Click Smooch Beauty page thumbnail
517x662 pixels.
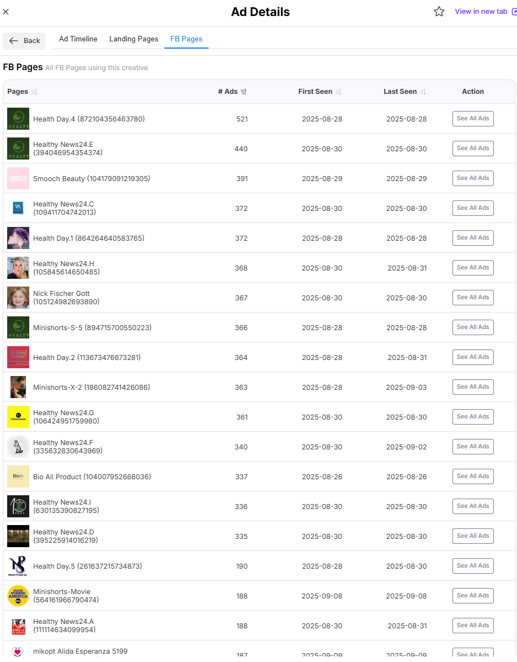pos(18,178)
